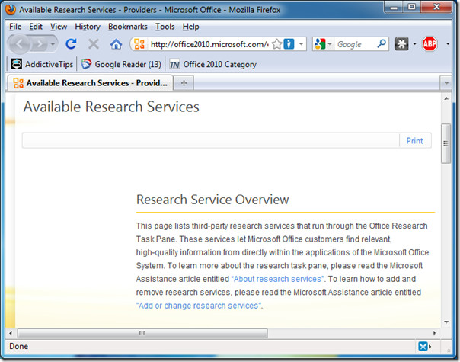The height and width of the screenshot is (362, 460).
Task: Go to the home page icon
Action: 116,44
